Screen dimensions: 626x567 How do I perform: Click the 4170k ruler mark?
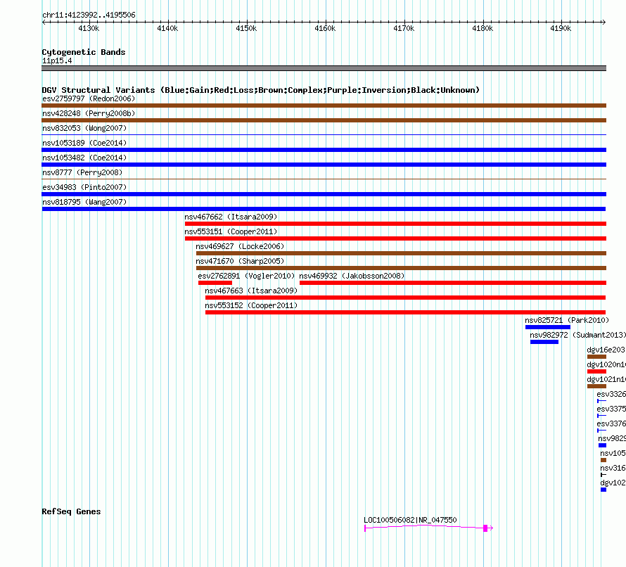[x=404, y=28]
